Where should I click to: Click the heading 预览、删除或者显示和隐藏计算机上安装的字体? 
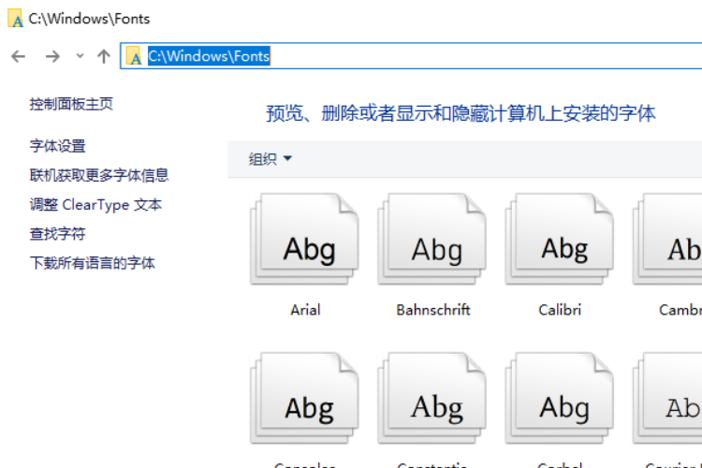(x=461, y=113)
